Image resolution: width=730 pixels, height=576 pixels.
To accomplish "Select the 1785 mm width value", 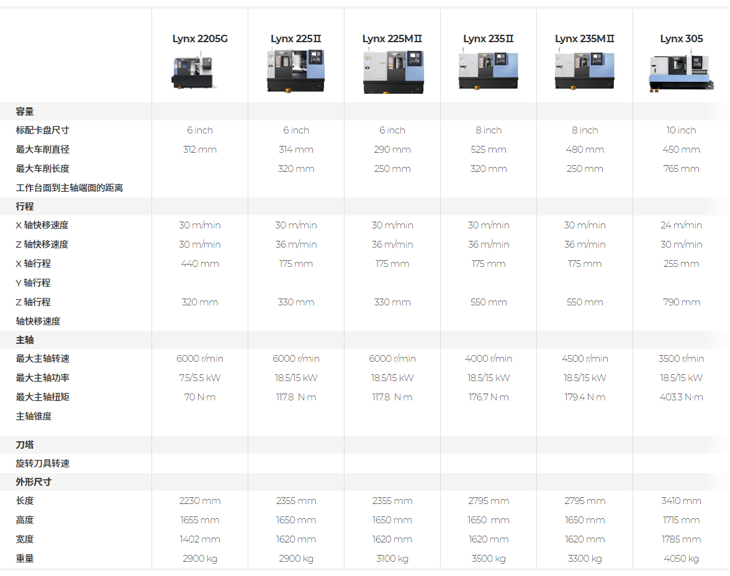I will click(x=681, y=539).
